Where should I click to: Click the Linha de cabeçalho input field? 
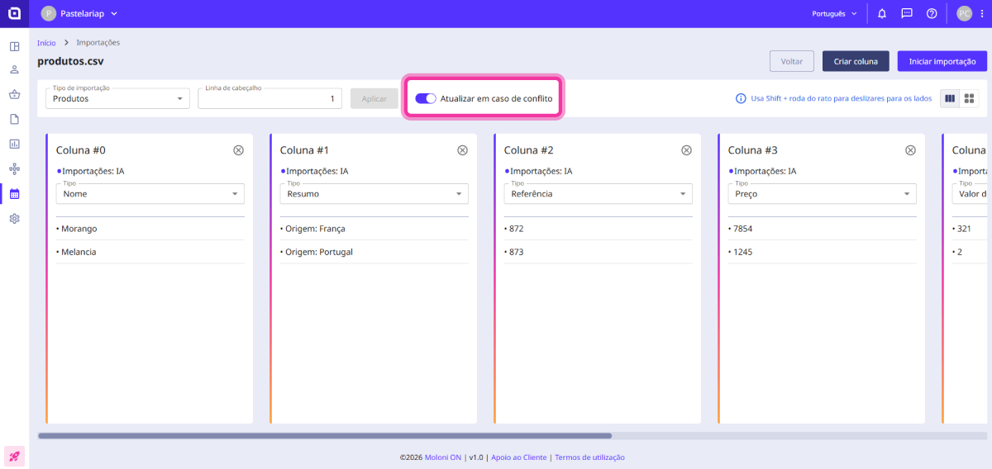pyautogui.click(x=269, y=98)
